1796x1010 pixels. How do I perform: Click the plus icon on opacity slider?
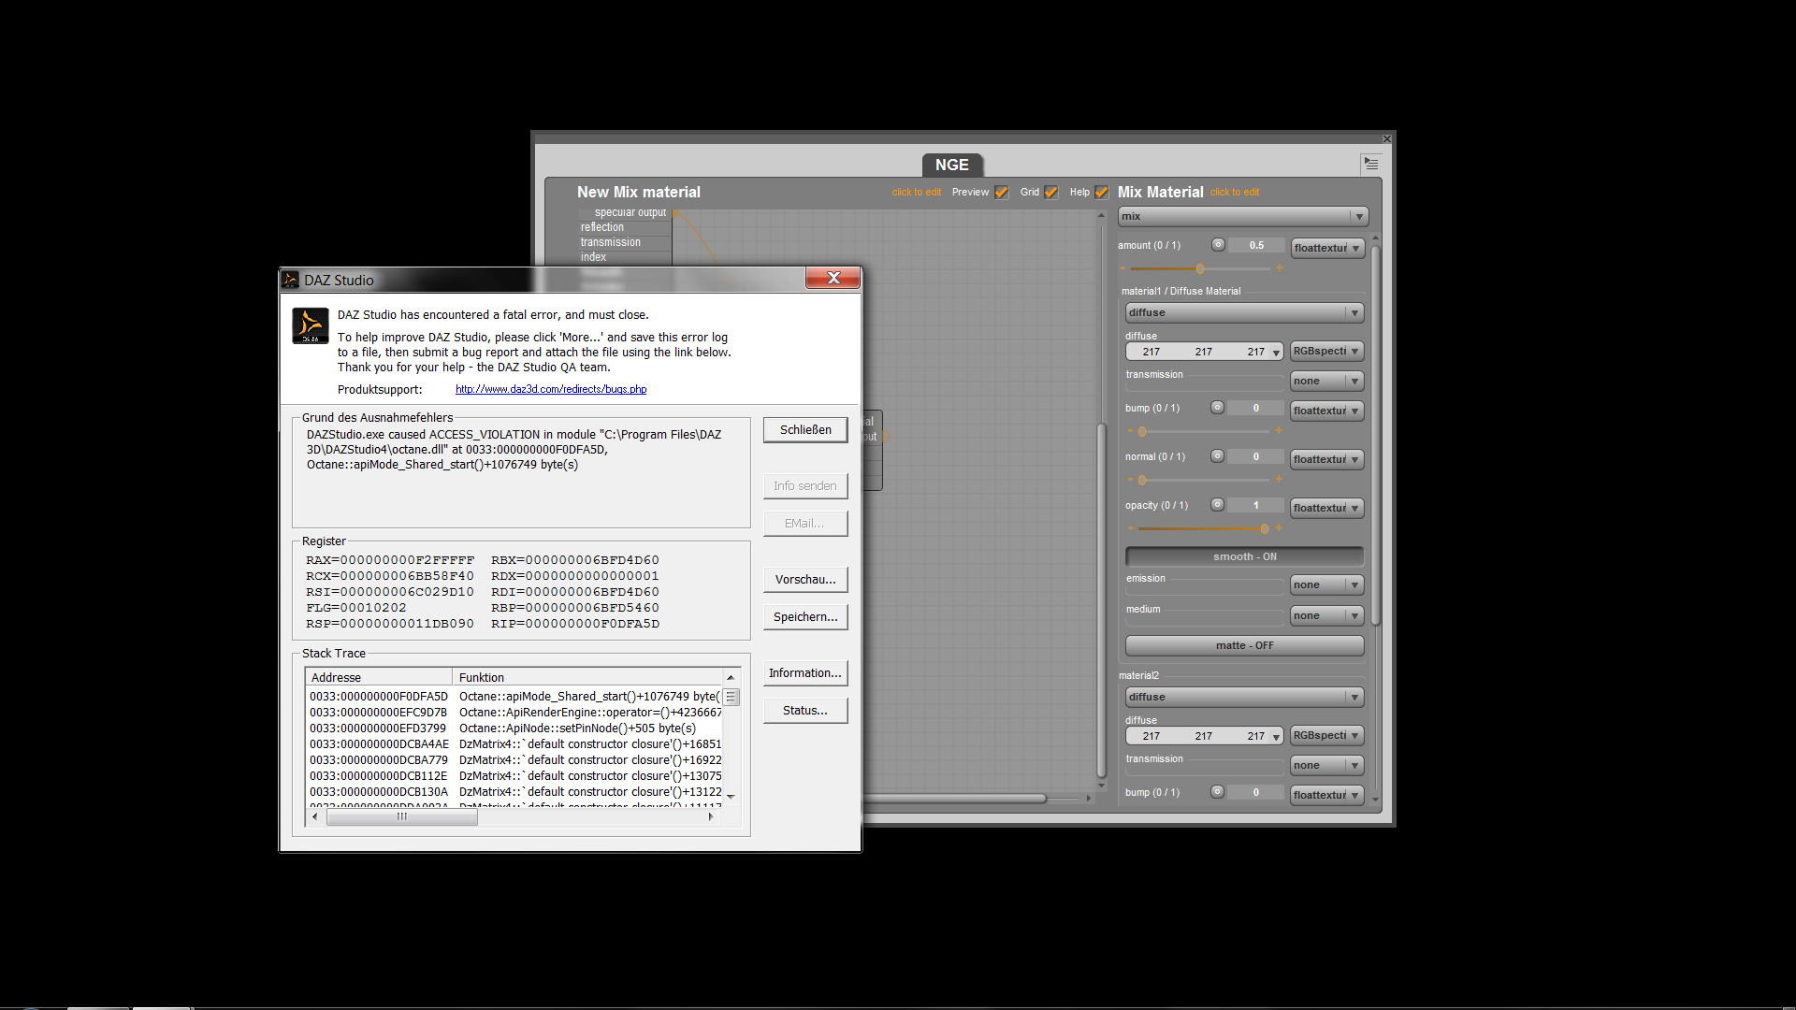click(x=1279, y=528)
